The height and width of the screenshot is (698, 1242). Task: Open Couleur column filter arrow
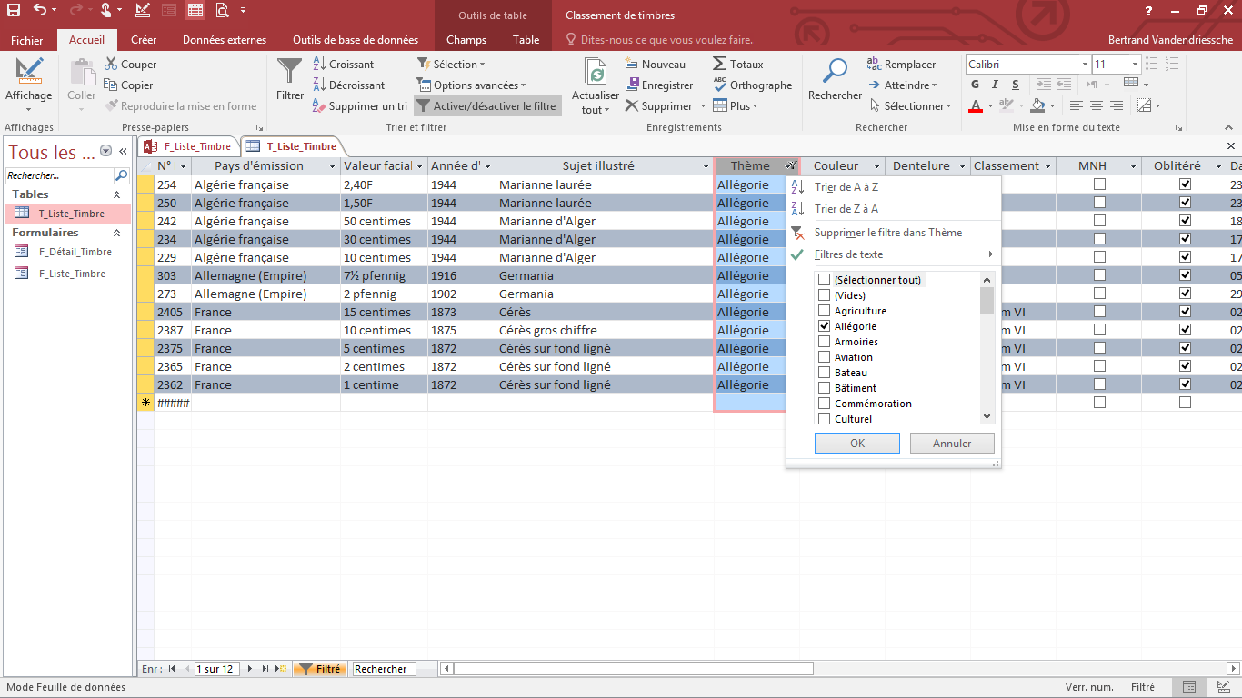pyautogui.click(x=877, y=166)
